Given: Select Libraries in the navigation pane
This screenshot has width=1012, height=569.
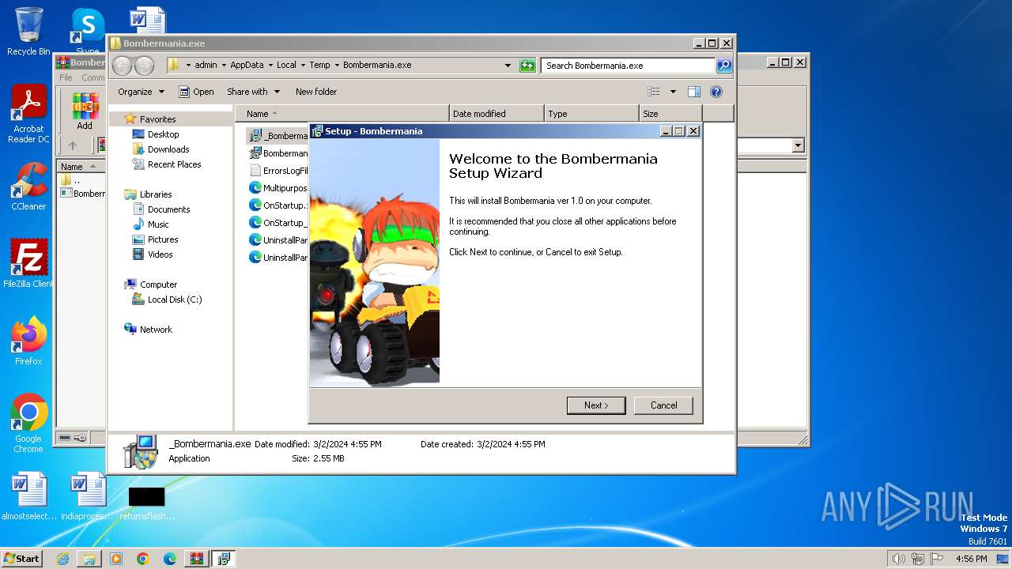Looking at the screenshot, I should tap(156, 194).
